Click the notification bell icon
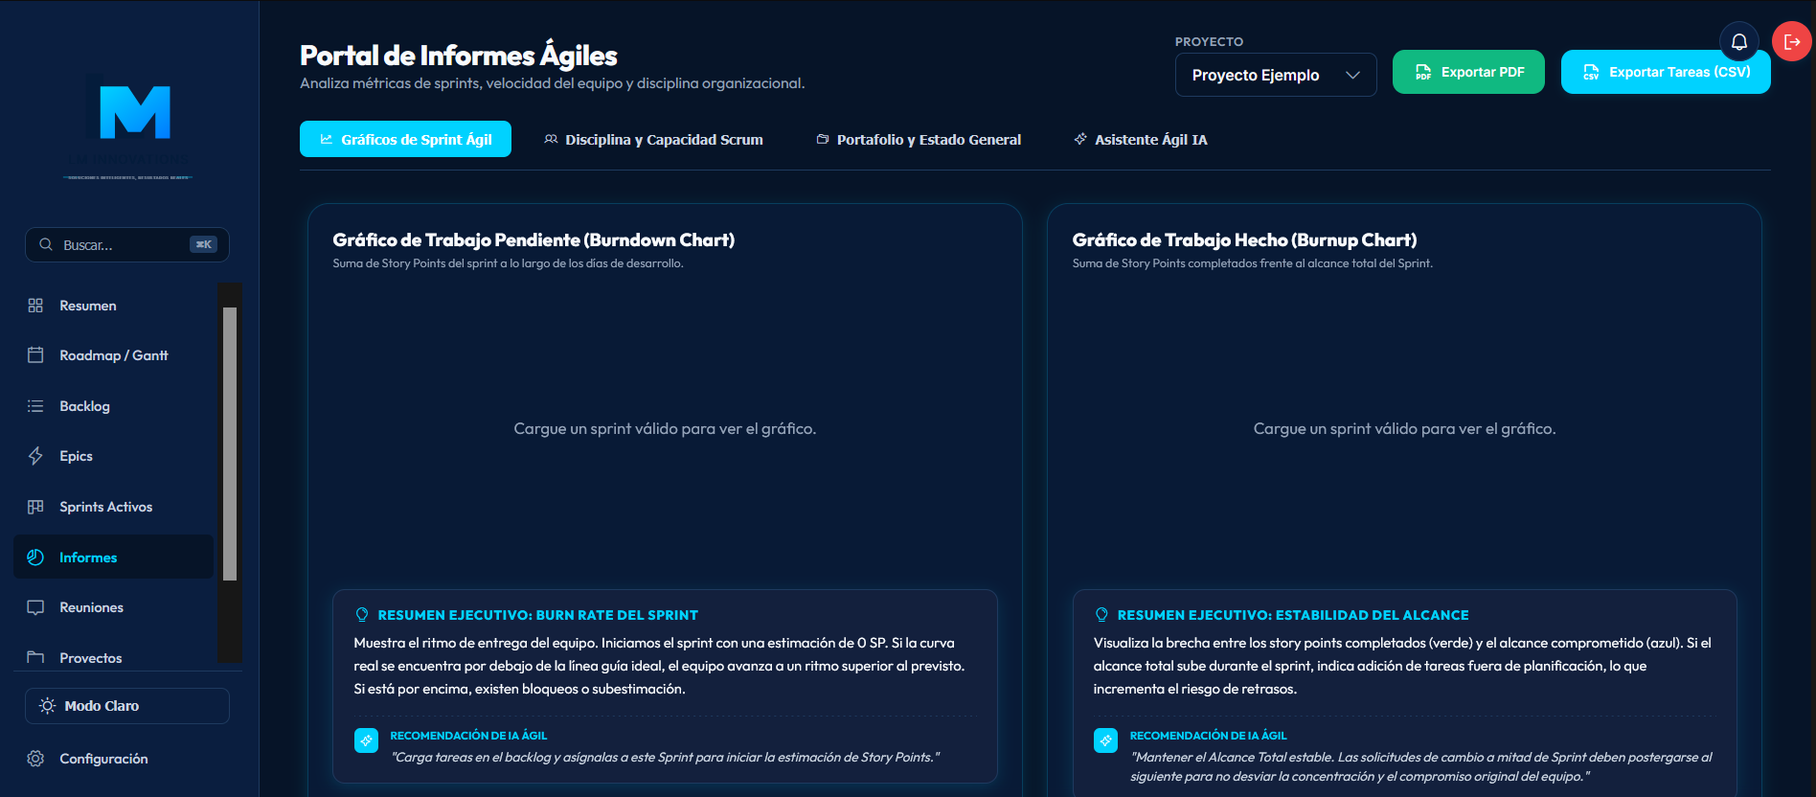Image resolution: width=1816 pixels, height=797 pixels. click(1738, 42)
